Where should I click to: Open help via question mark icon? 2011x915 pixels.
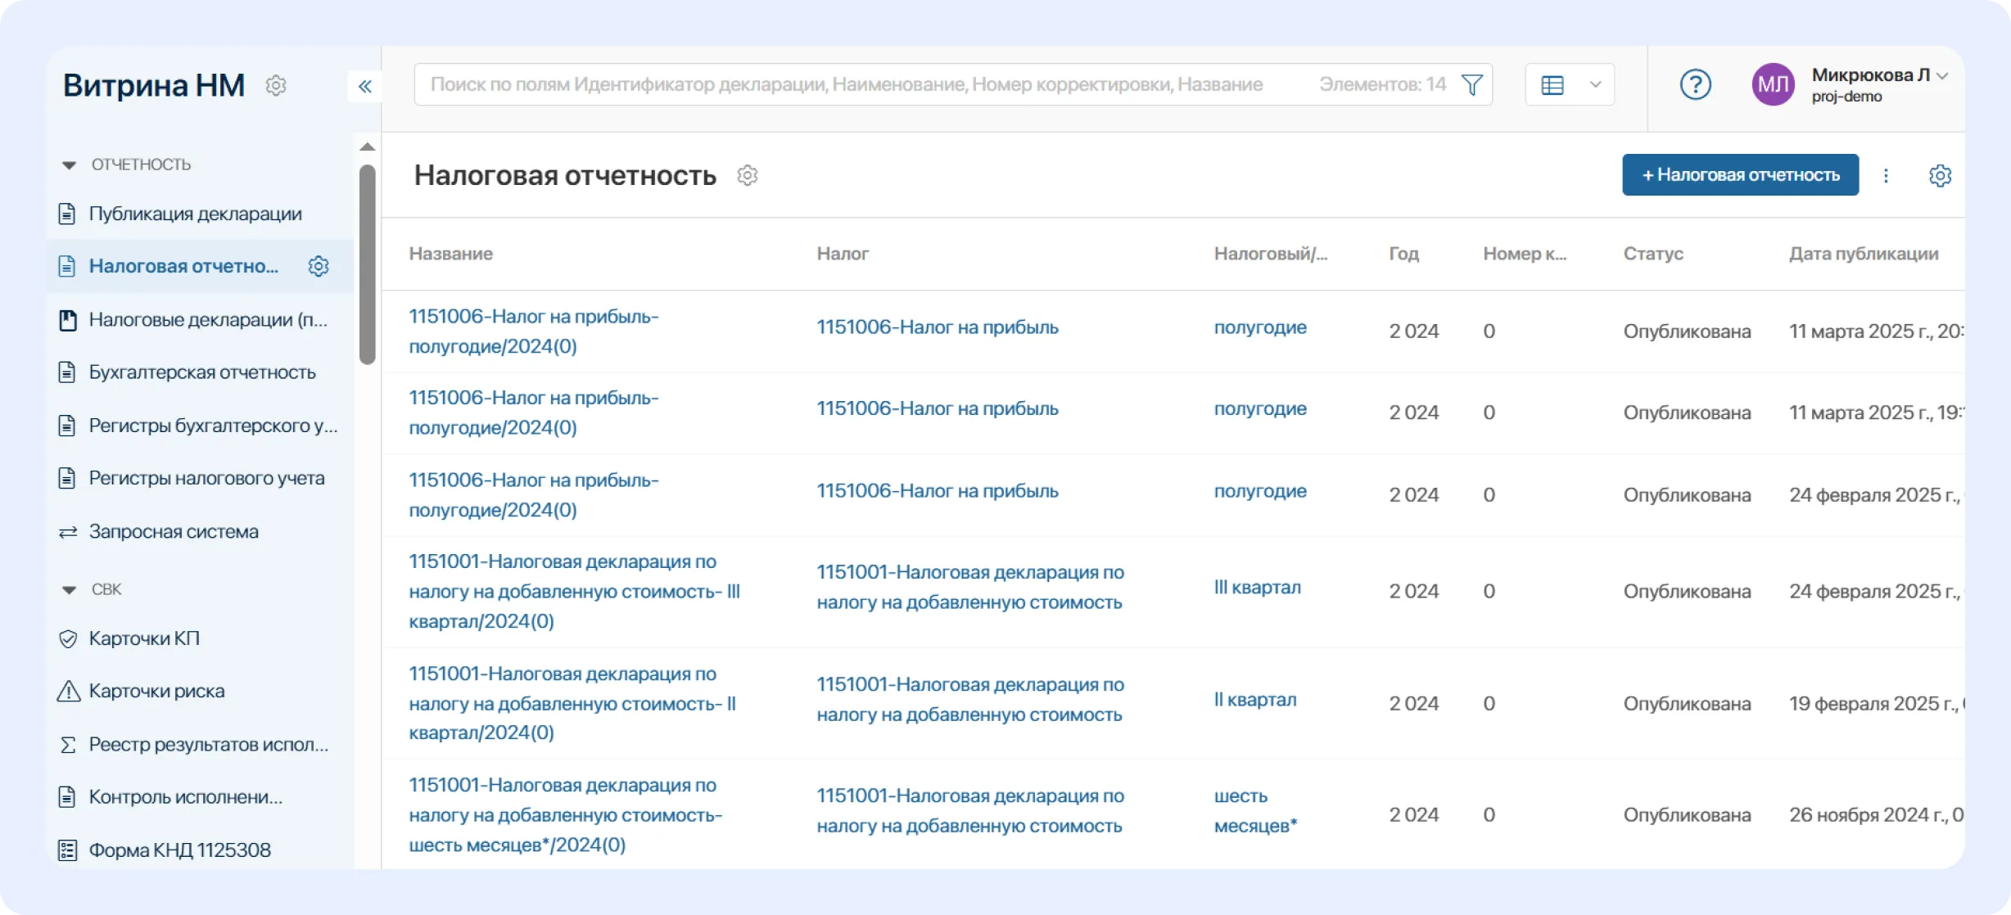click(x=1695, y=84)
